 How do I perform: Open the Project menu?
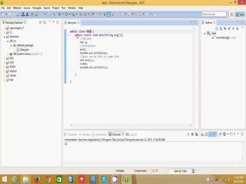tap(56, 8)
